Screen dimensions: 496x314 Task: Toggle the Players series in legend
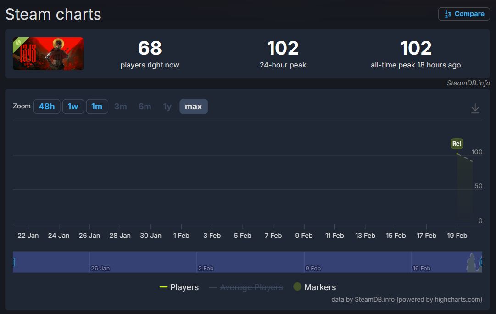pyautogui.click(x=179, y=287)
